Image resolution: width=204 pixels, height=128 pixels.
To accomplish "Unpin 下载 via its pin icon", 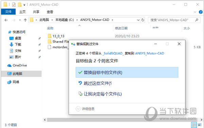I will [39, 44].
